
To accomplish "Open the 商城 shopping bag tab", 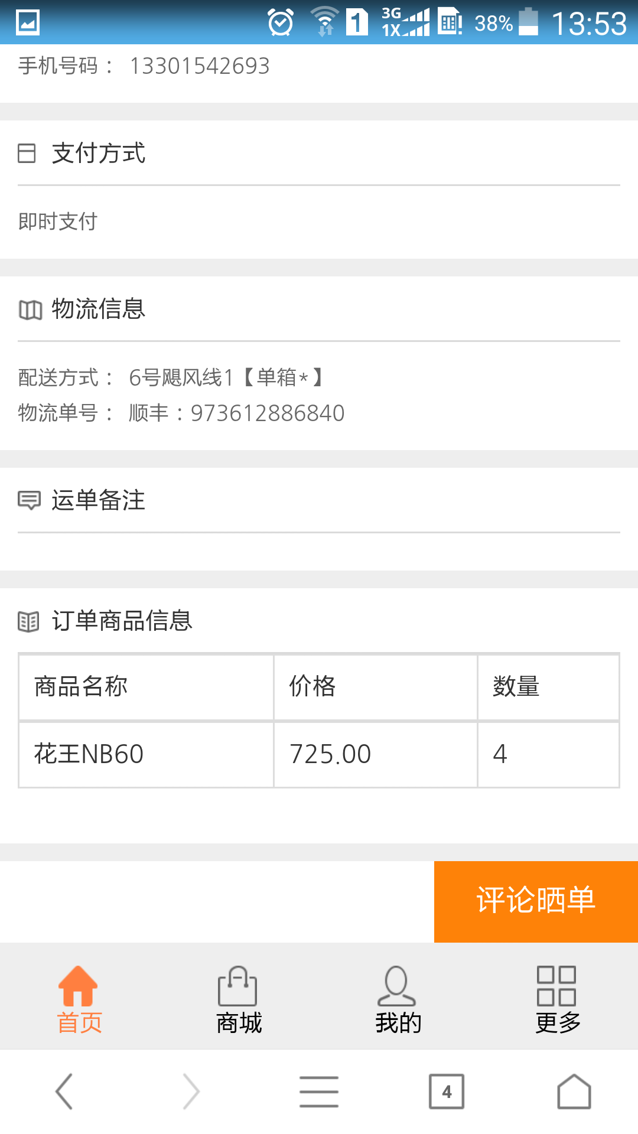I will point(238,986).
